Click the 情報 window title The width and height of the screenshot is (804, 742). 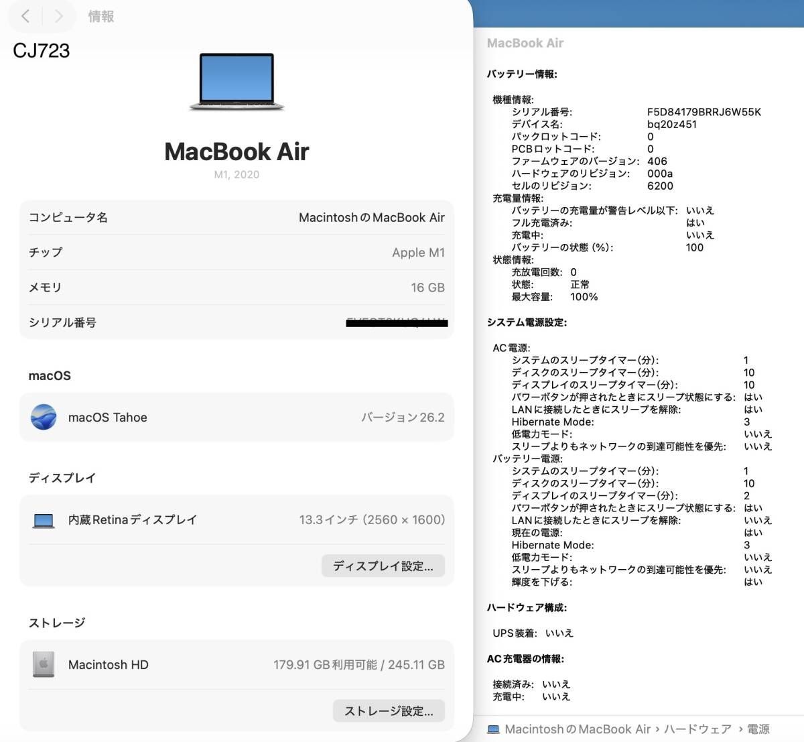click(x=101, y=16)
